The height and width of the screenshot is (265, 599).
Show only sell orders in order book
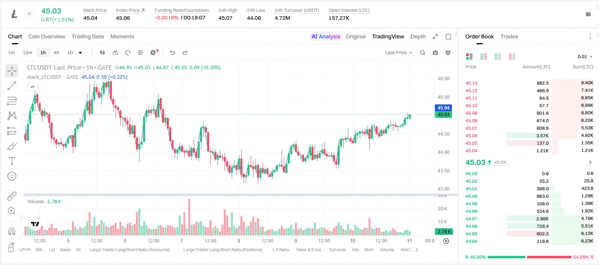[512, 57]
